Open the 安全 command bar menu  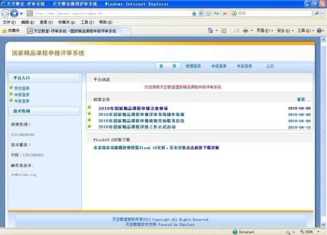[x=285, y=30]
